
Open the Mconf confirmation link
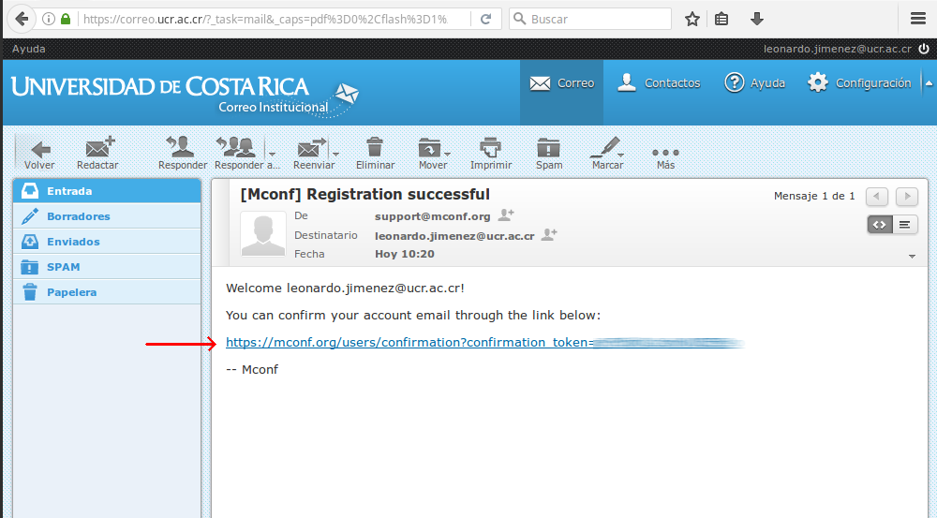point(409,343)
